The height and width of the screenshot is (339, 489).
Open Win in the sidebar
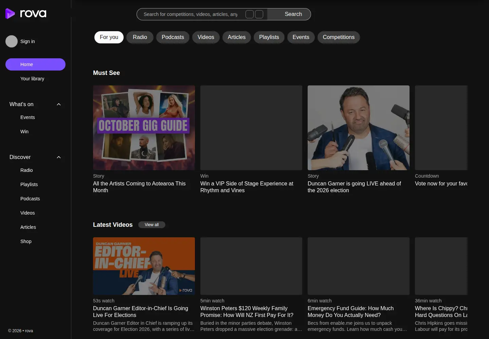coord(24,132)
